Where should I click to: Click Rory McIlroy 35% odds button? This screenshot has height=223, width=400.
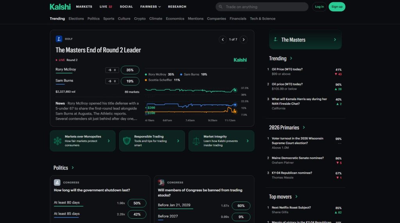click(x=130, y=70)
